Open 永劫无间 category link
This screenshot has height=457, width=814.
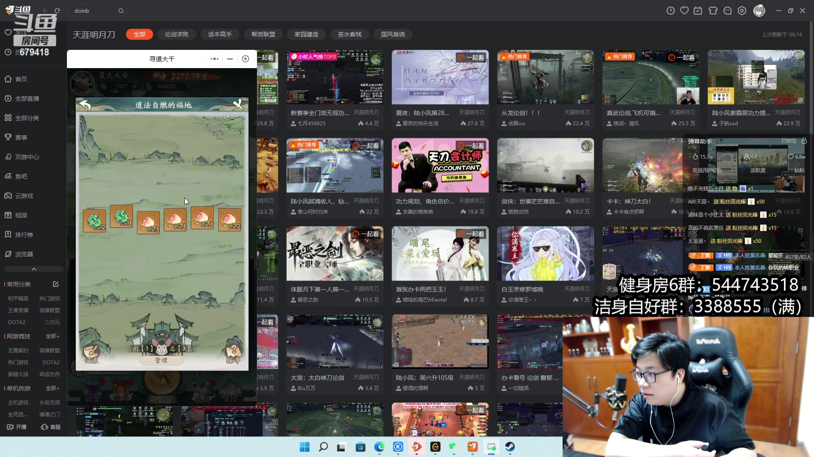pos(50,403)
